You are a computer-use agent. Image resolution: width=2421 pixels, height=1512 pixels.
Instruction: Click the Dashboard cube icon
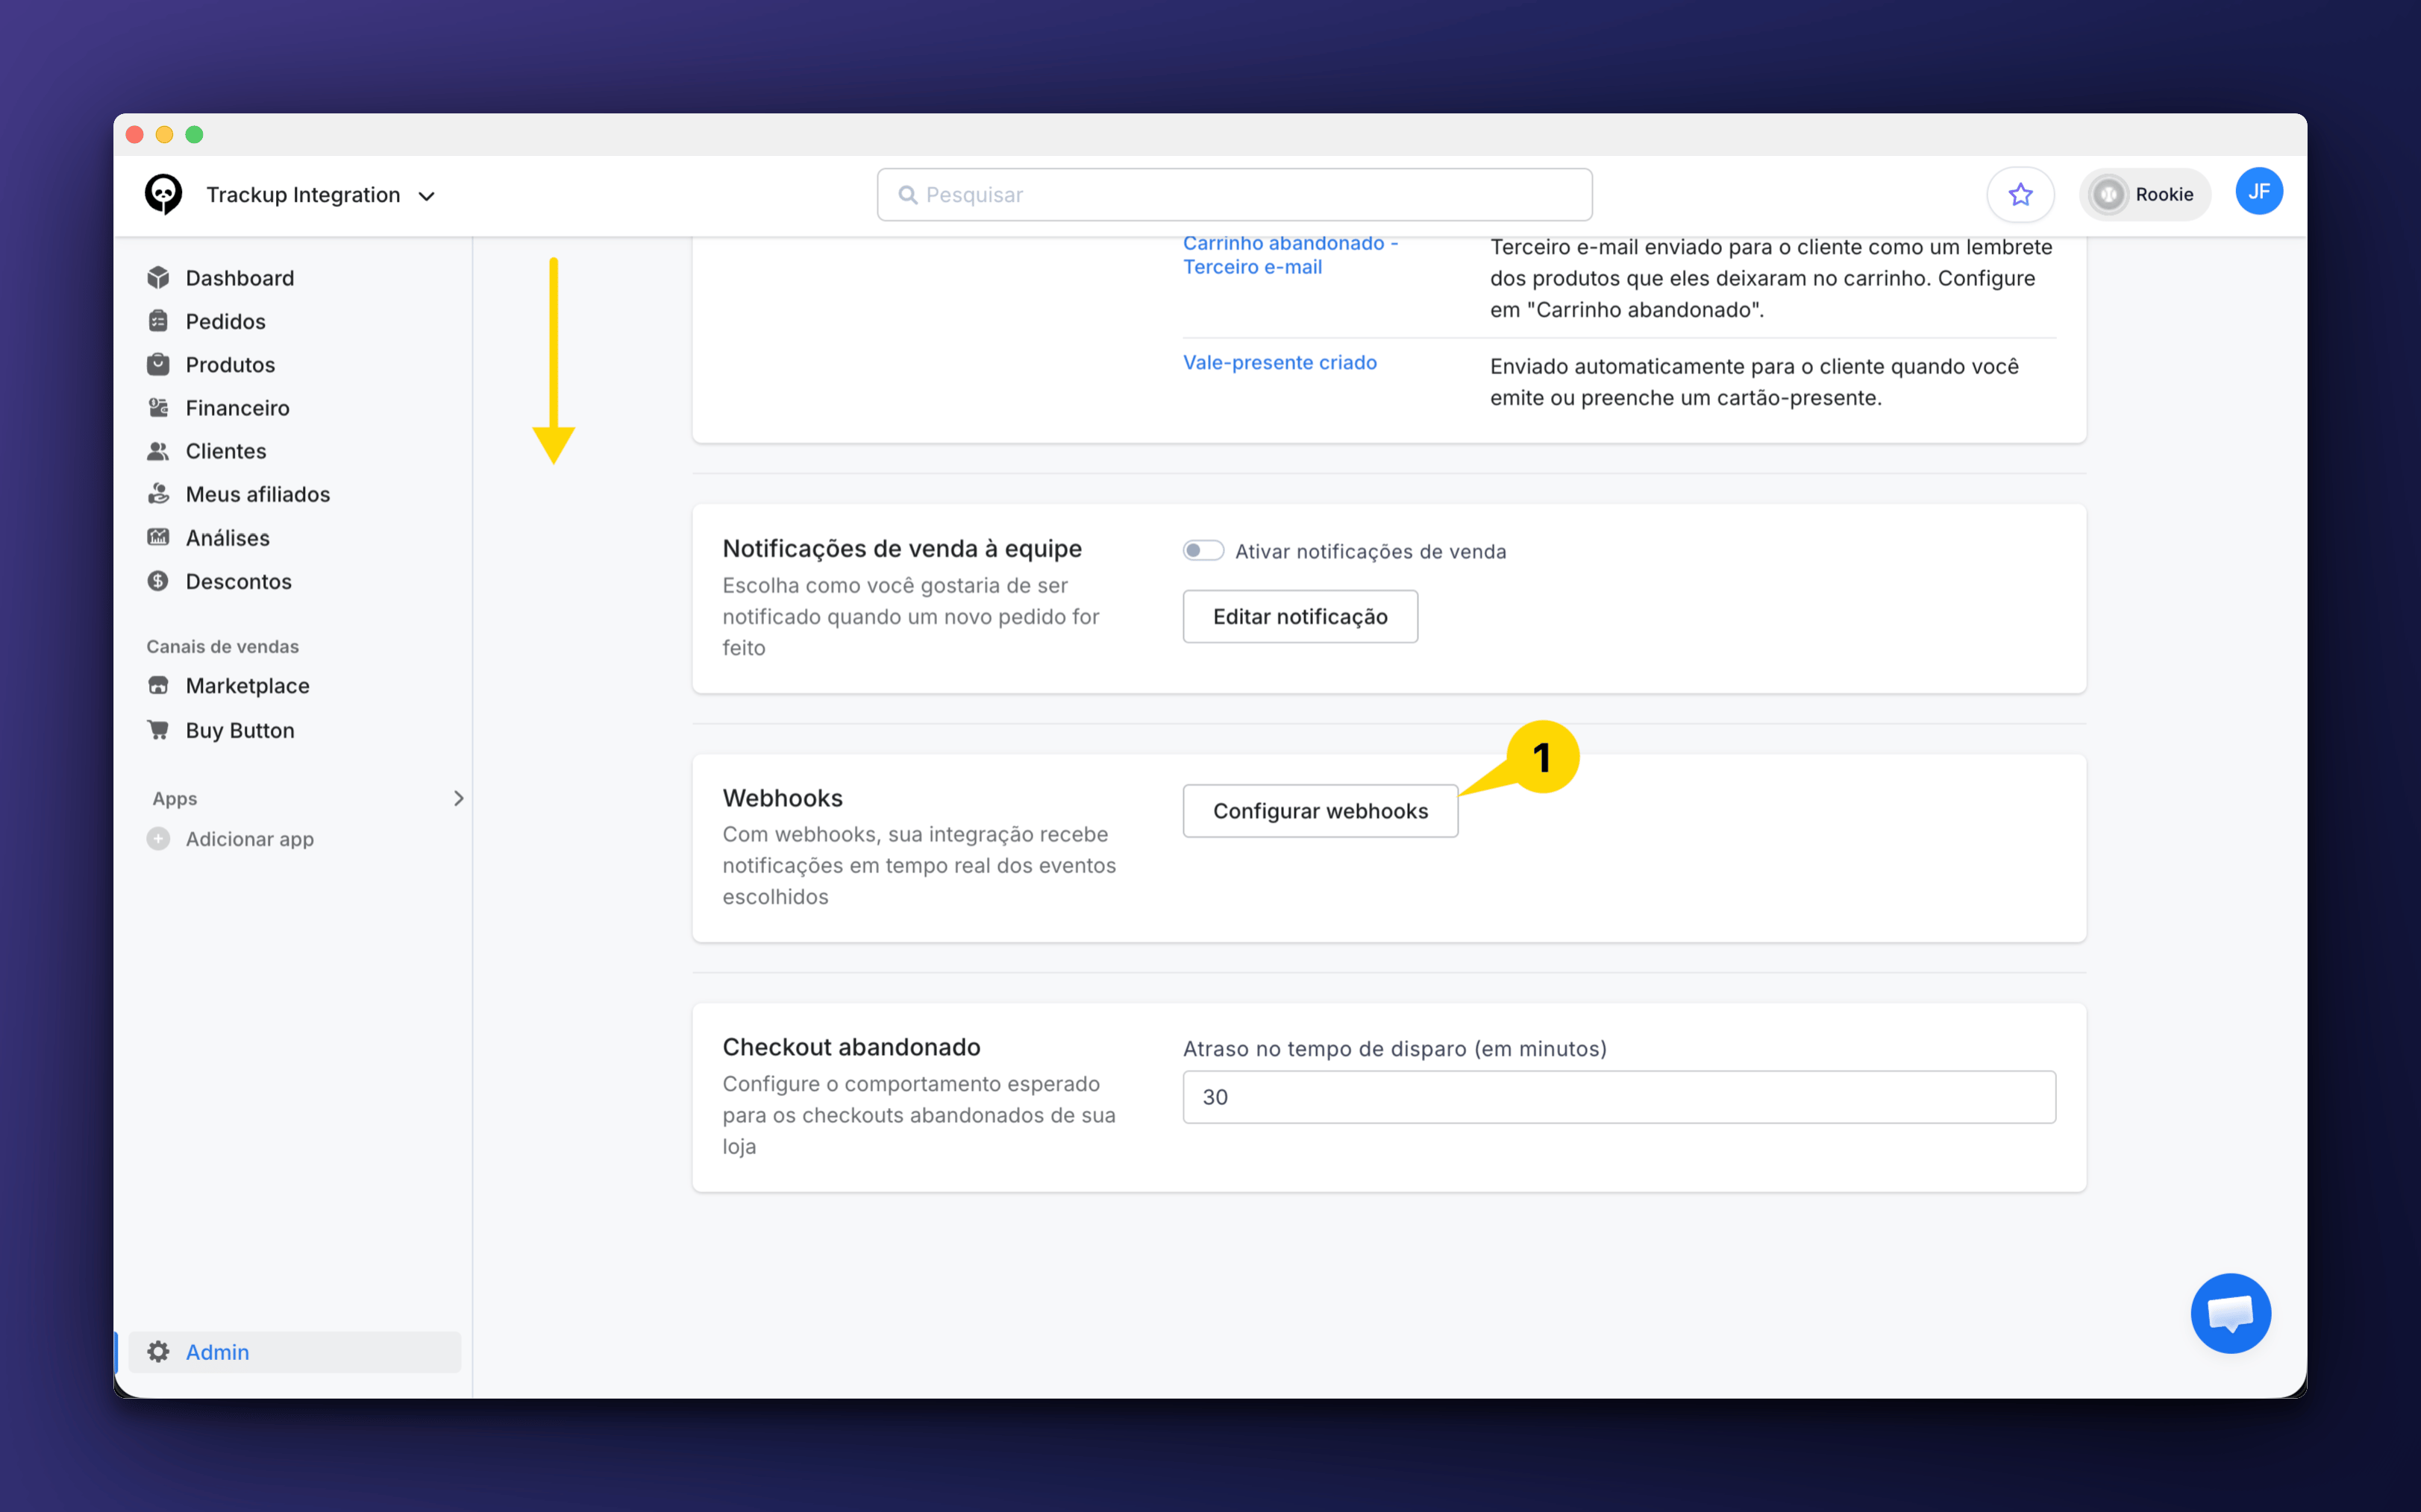(x=158, y=277)
